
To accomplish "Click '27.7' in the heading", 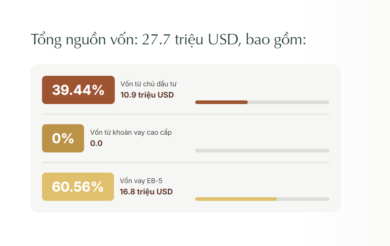I will [156, 40].
